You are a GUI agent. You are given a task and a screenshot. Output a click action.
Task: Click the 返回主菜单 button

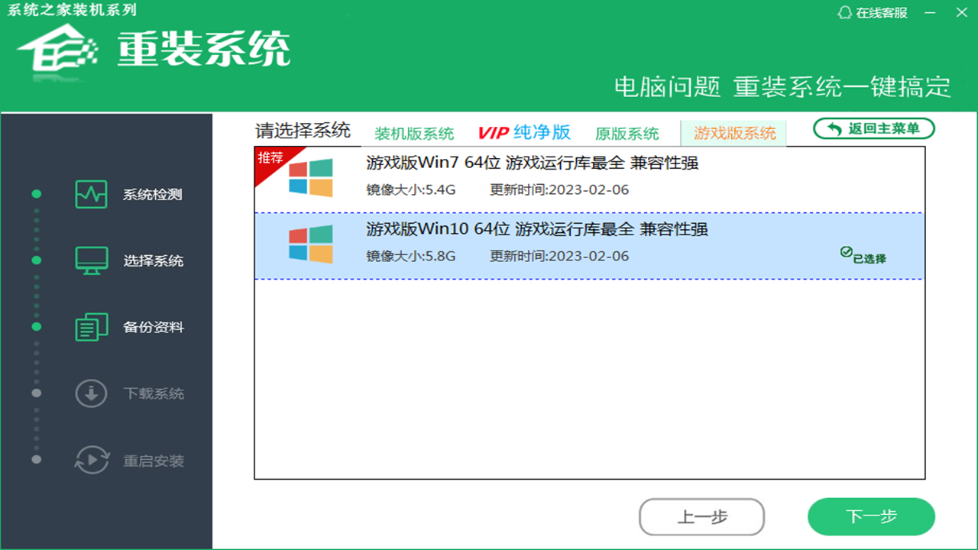tap(873, 129)
